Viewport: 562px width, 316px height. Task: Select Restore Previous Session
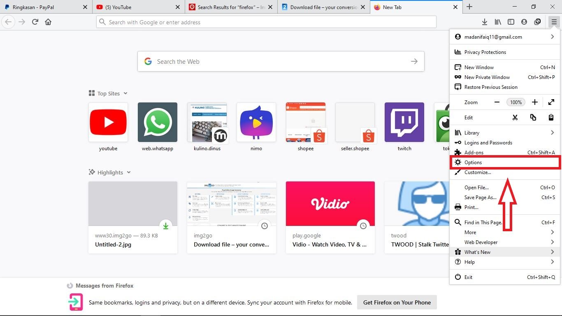[505, 87]
